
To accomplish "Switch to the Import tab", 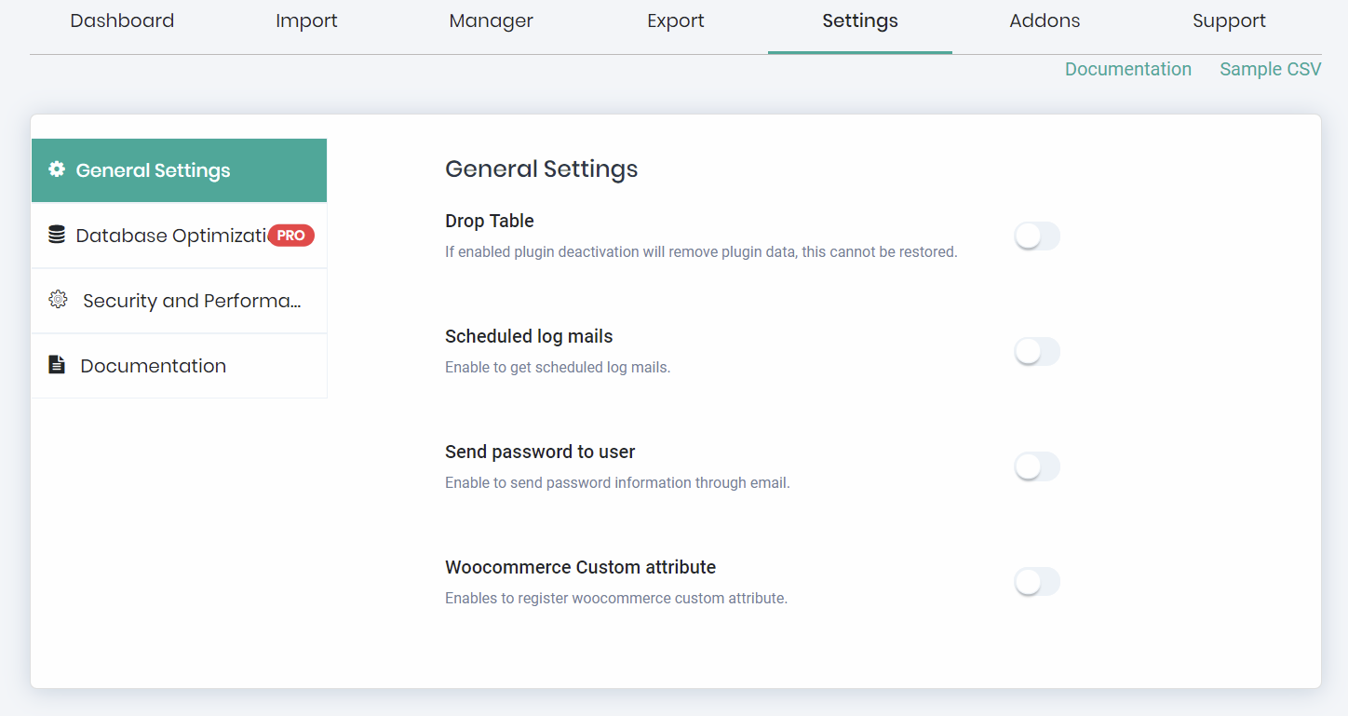I will click(306, 21).
